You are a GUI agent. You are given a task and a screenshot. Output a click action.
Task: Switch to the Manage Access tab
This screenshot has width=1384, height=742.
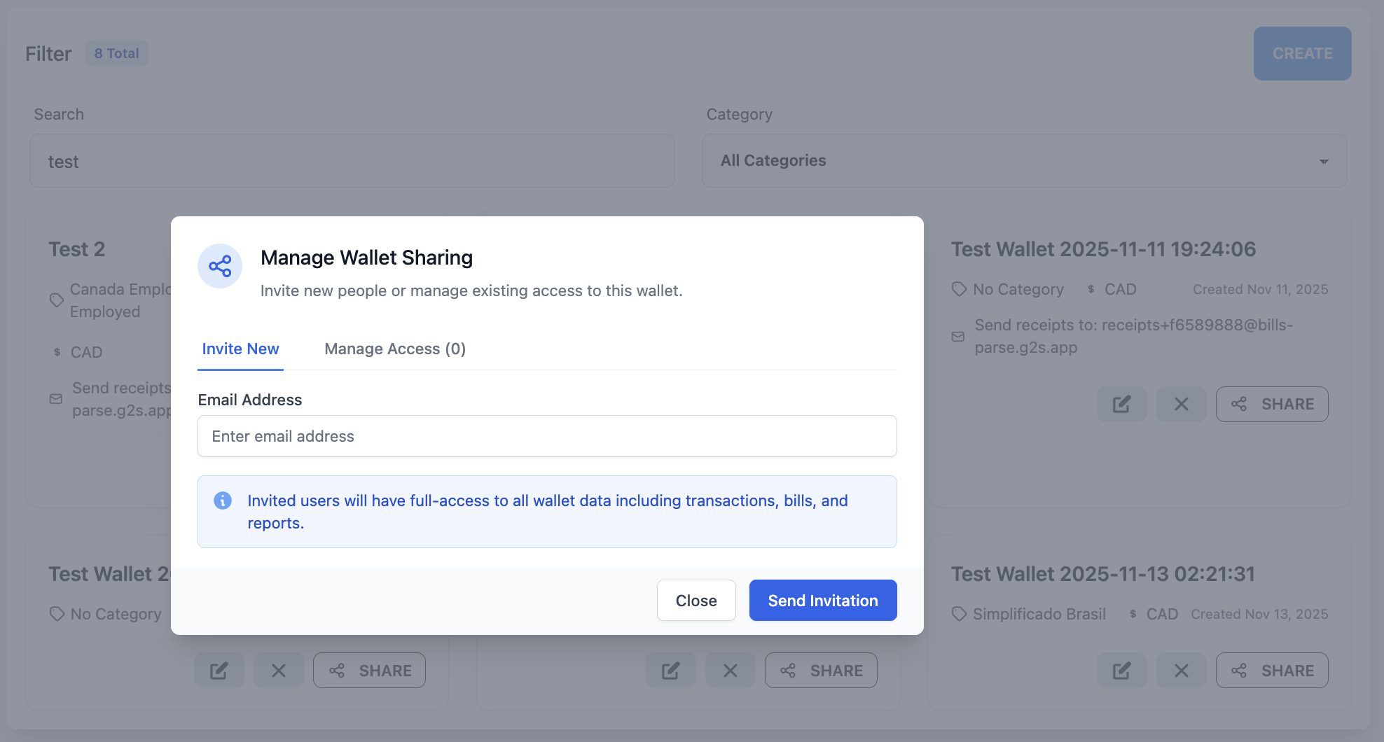(x=394, y=349)
